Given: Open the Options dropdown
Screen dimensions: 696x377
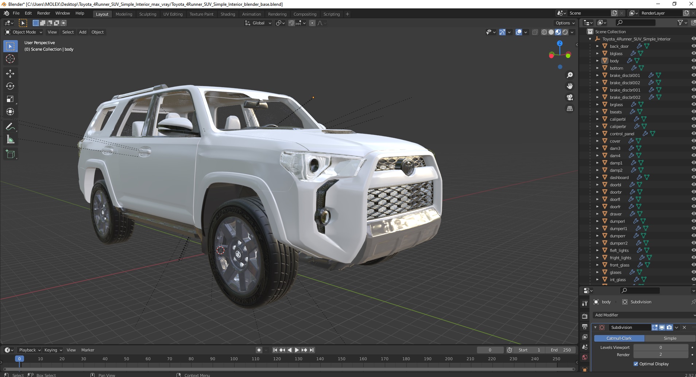Looking at the screenshot, I should [565, 23].
